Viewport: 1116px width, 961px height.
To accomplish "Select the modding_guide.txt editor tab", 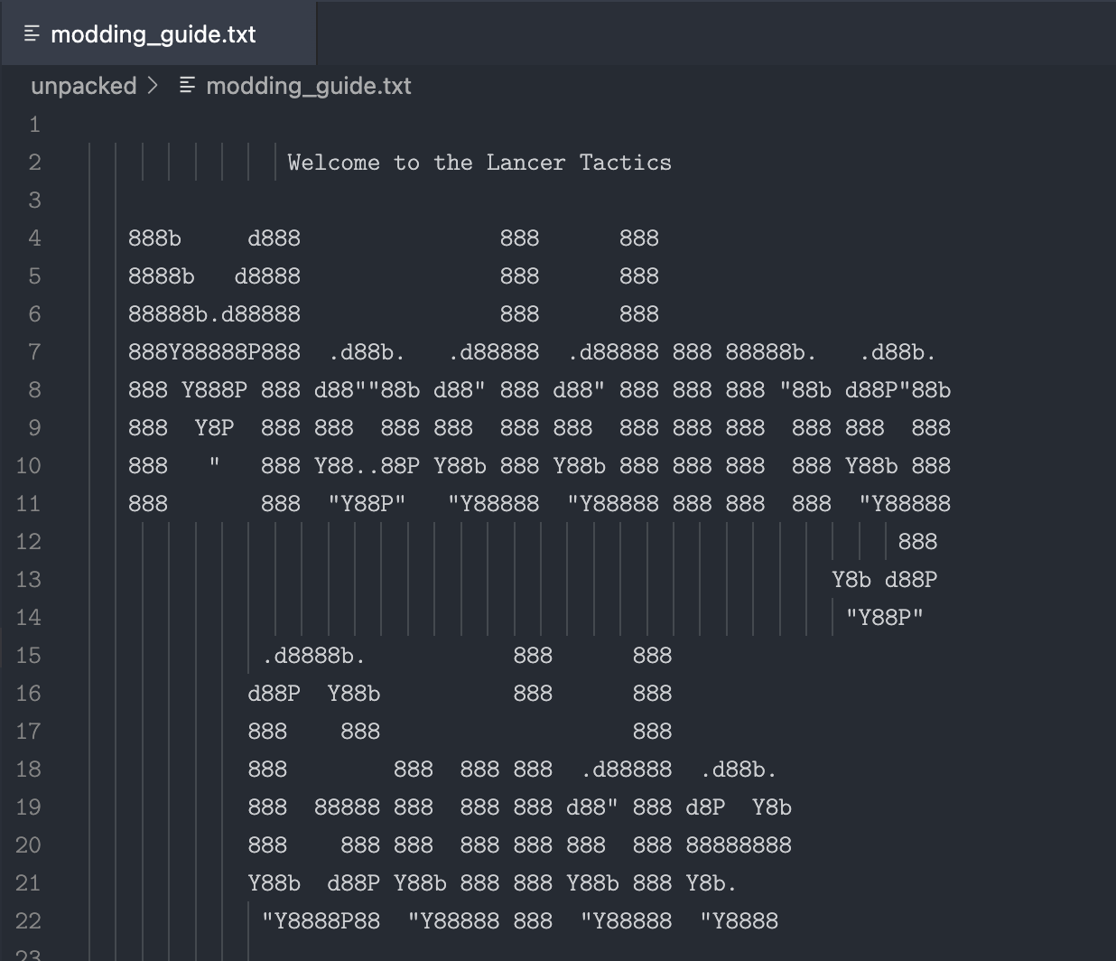I will click(158, 33).
